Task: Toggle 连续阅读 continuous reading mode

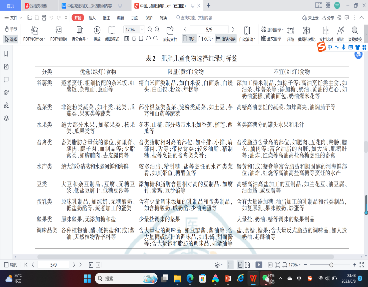Action: pyautogui.click(x=226, y=39)
